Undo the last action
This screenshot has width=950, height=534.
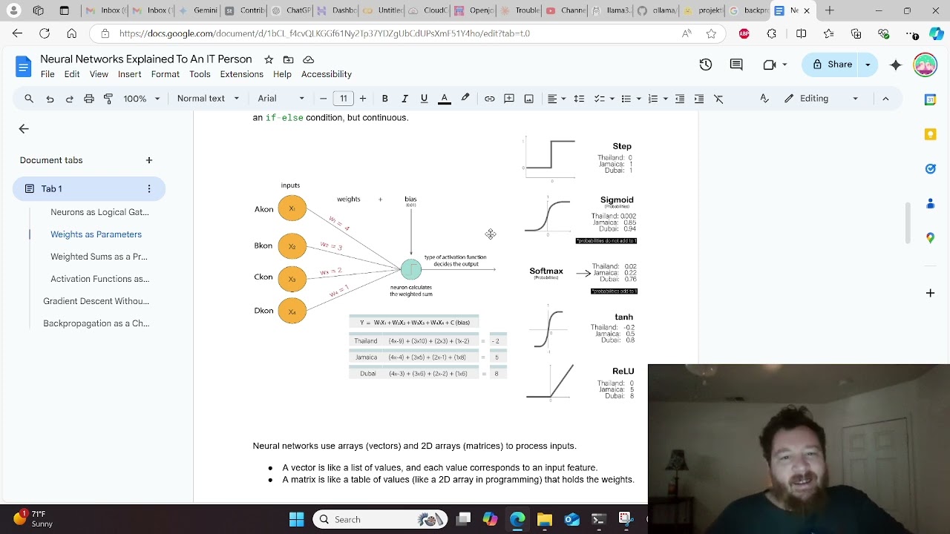(x=50, y=99)
